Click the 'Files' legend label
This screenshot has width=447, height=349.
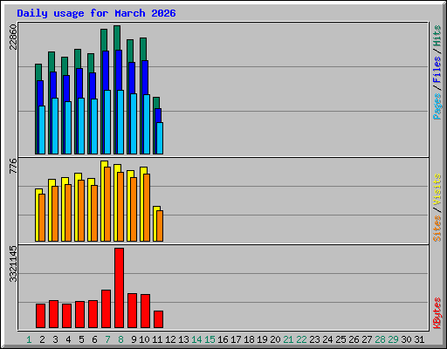[437, 70]
